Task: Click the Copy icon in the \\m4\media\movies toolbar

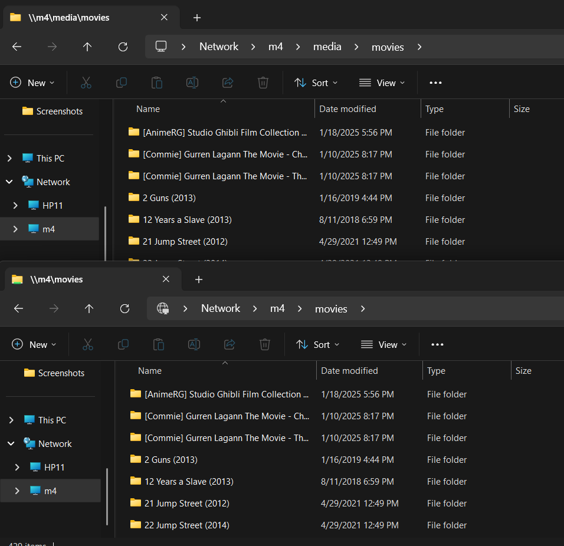Action: pyautogui.click(x=122, y=83)
